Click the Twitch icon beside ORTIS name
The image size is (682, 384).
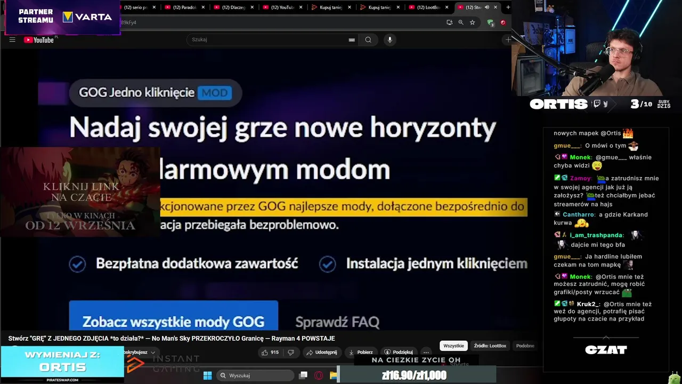(x=597, y=104)
